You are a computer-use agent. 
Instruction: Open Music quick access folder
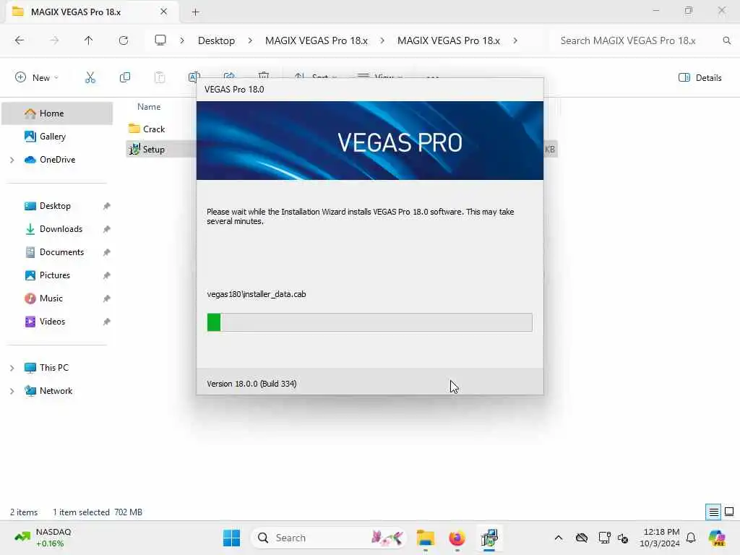pos(51,298)
